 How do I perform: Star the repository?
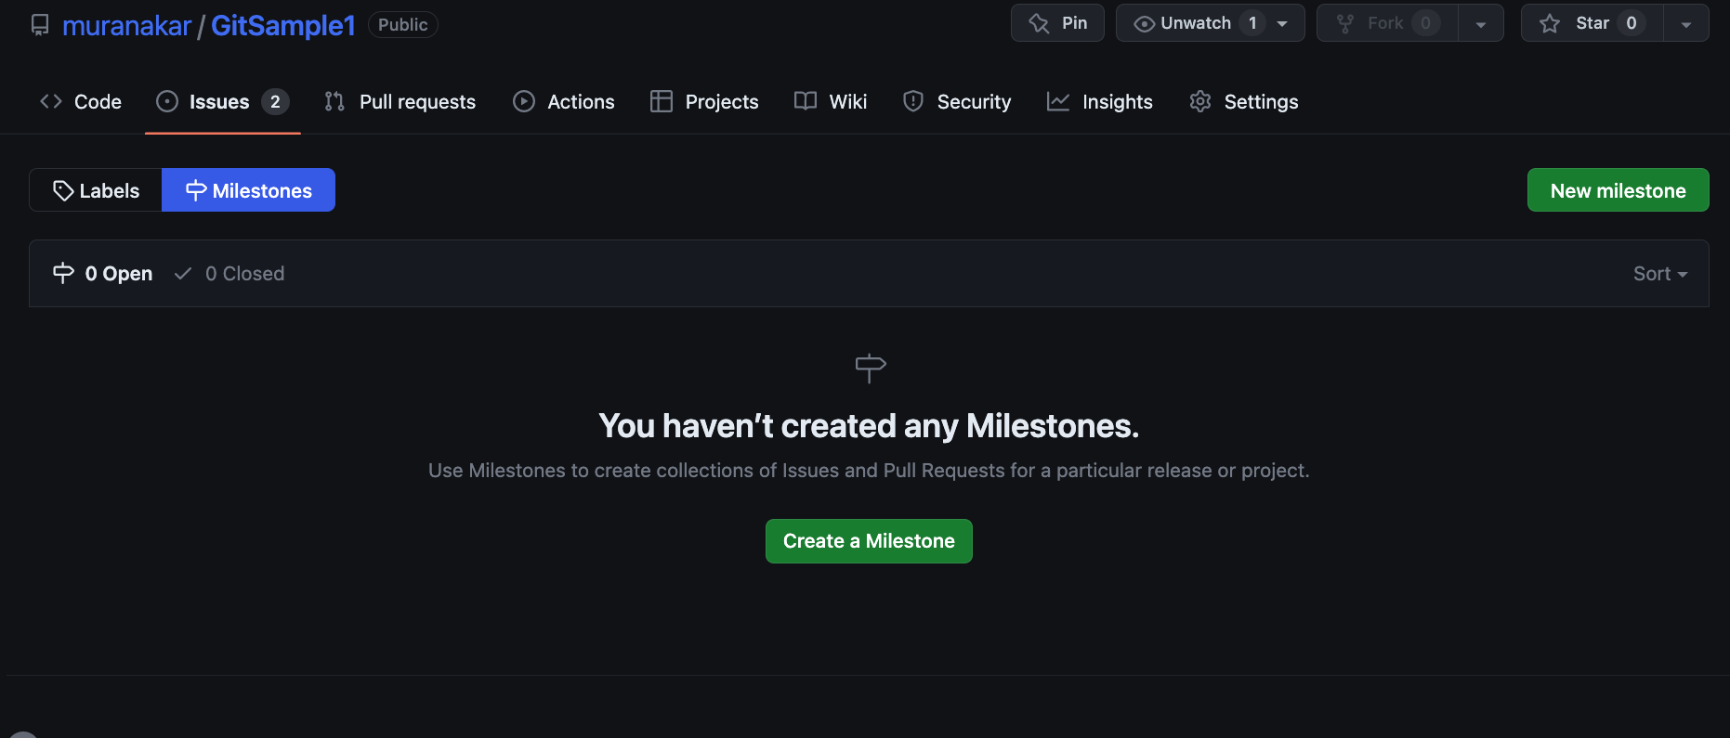coord(1592,23)
